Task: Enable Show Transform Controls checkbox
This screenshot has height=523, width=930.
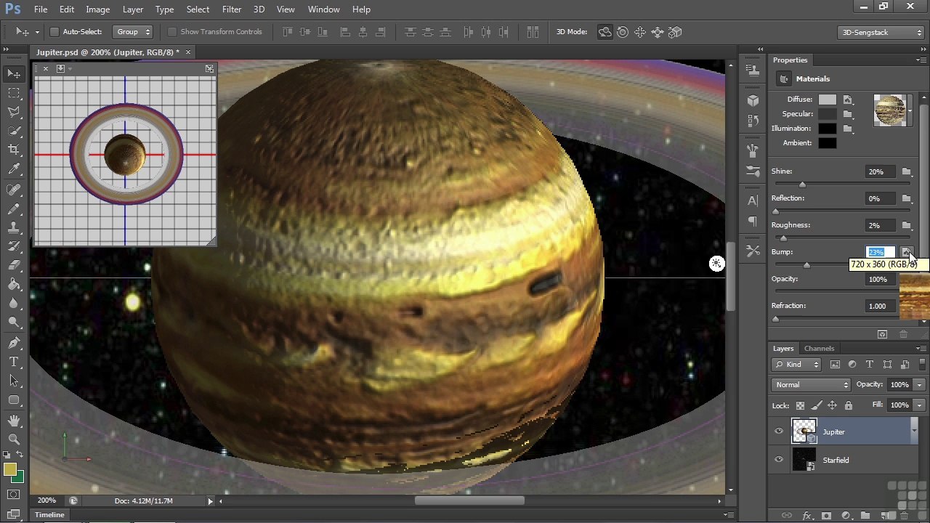Action: tap(172, 32)
